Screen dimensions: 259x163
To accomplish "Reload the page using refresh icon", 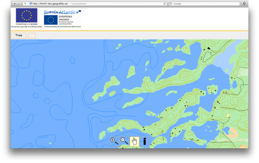I will (x=165, y=3).
